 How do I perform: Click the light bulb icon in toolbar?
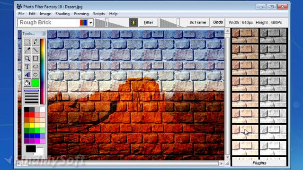[x=134, y=23]
